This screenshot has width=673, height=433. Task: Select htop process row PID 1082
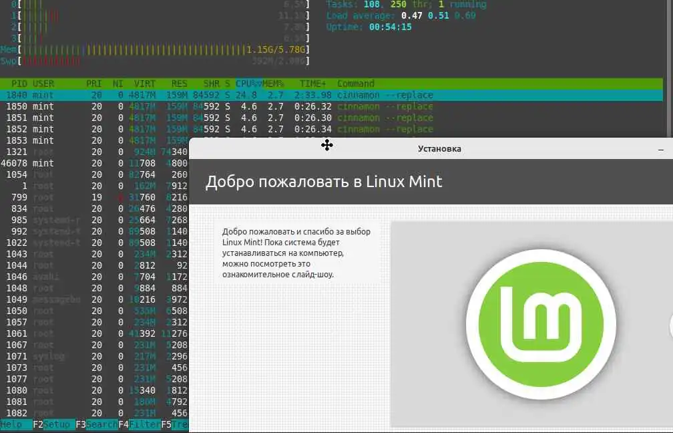tap(94, 413)
